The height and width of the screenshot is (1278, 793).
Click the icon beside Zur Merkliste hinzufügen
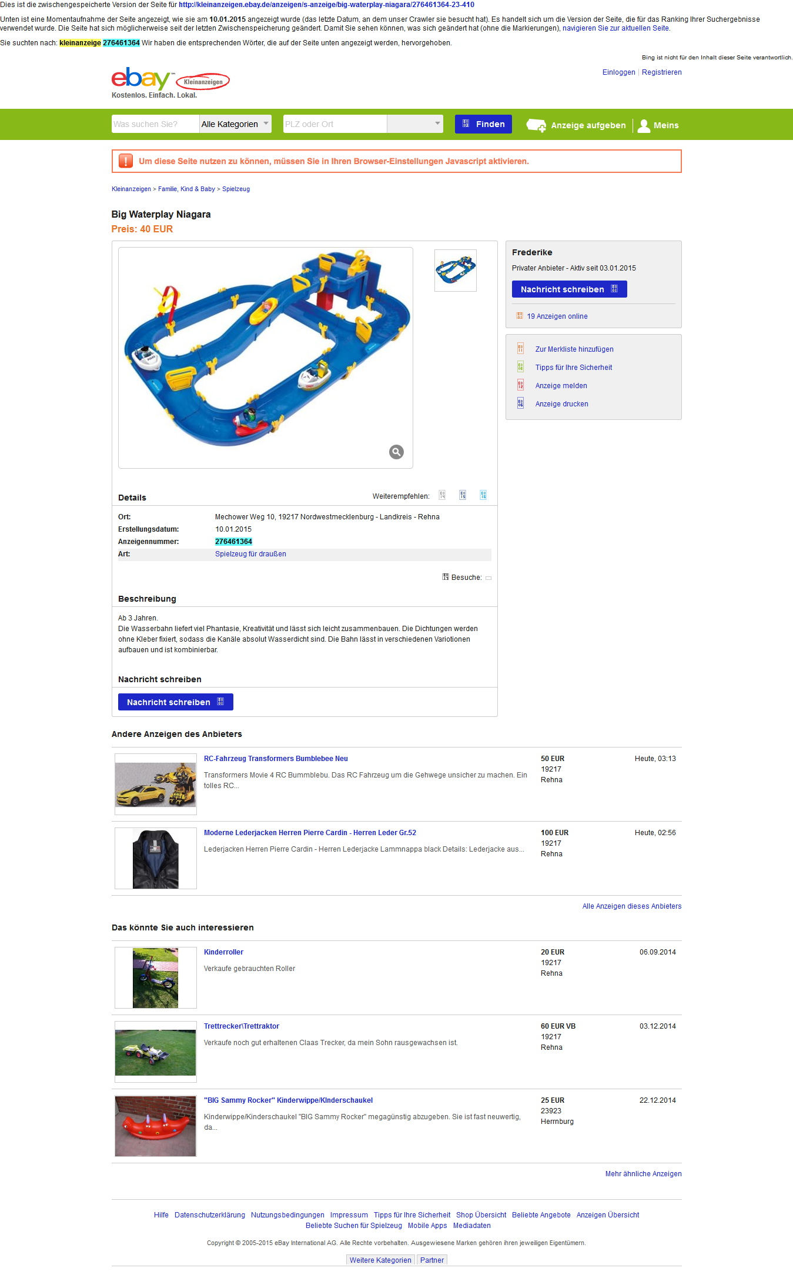[x=520, y=349]
